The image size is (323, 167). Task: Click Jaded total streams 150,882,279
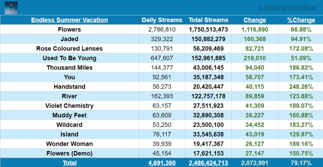tap(208, 39)
